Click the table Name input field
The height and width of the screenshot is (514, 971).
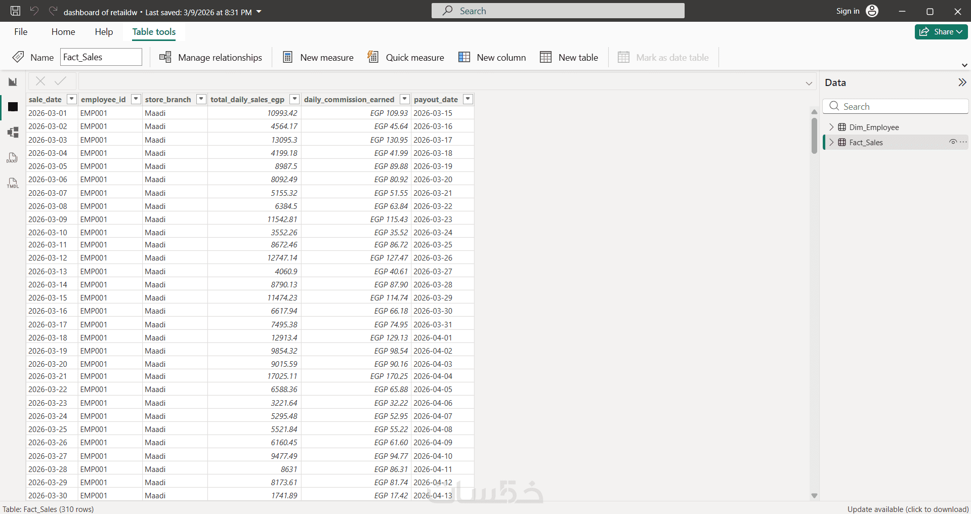click(x=101, y=57)
